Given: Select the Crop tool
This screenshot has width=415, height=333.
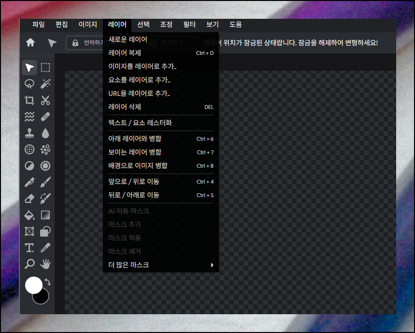Looking at the screenshot, I should [29, 100].
